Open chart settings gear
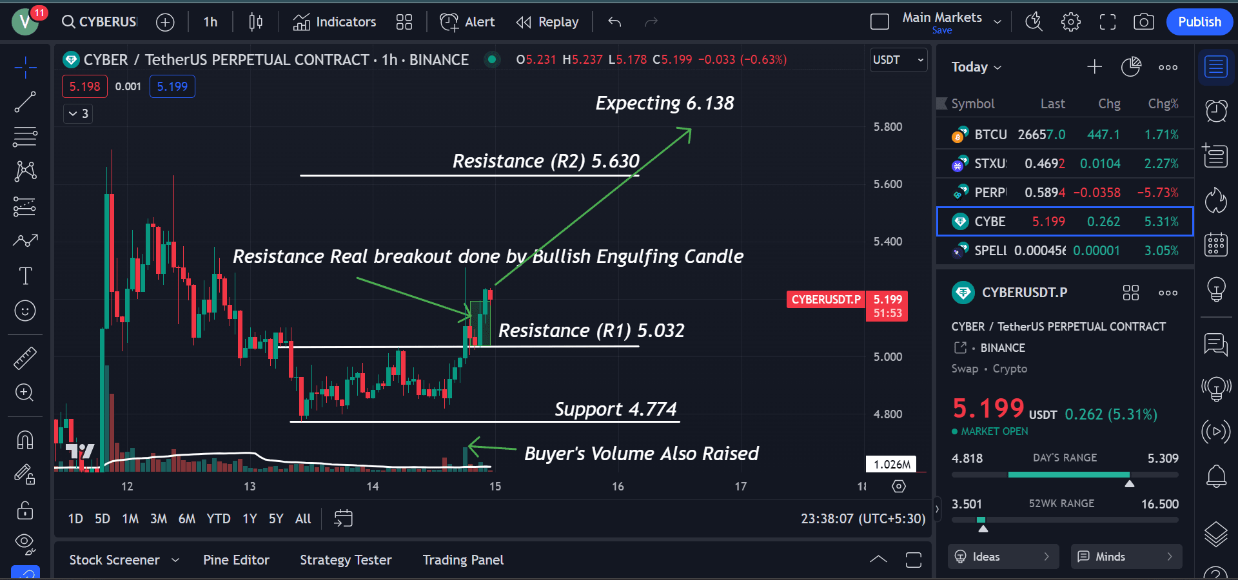The width and height of the screenshot is (1238, 580). 1071,22
